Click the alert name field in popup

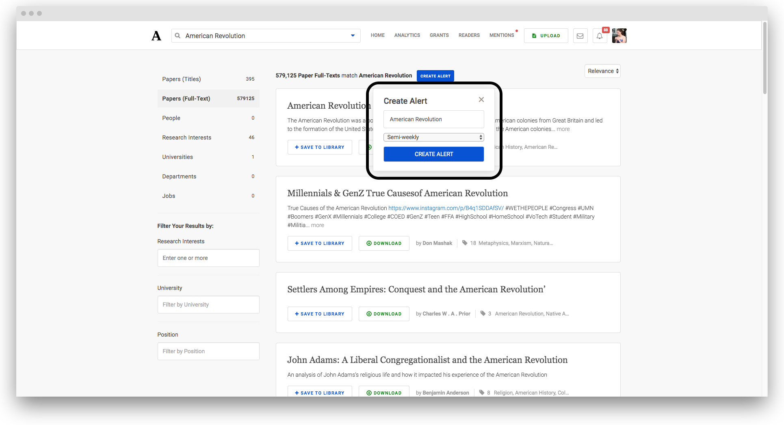coord(433,119)
